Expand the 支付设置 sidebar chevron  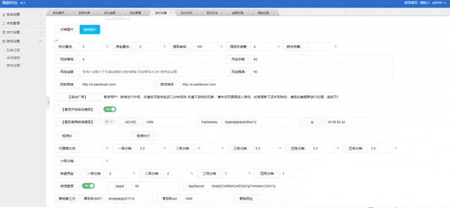point(41,32)
